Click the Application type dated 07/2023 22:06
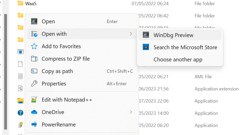Image resolution: width=249 pixels, height=135 pixels. click(x=206, y=101)
